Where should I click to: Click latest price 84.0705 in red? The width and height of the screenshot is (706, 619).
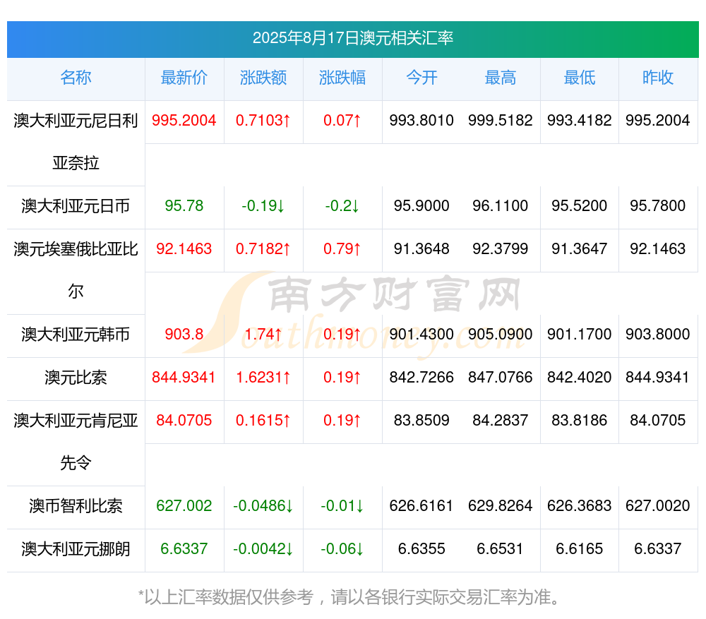pyautogui.click(x=184, y=421)
